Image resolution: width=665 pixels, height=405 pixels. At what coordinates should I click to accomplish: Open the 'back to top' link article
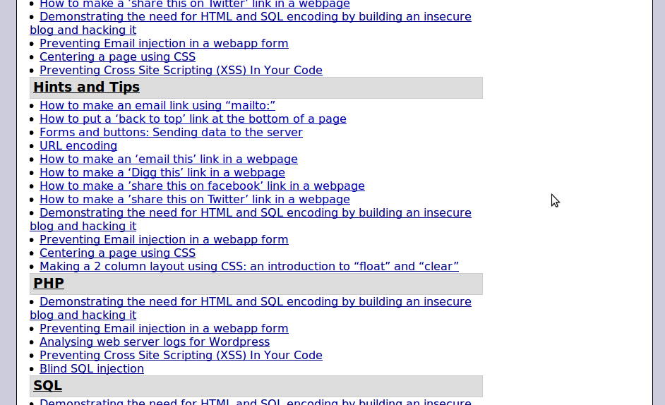tap(193, 119)
